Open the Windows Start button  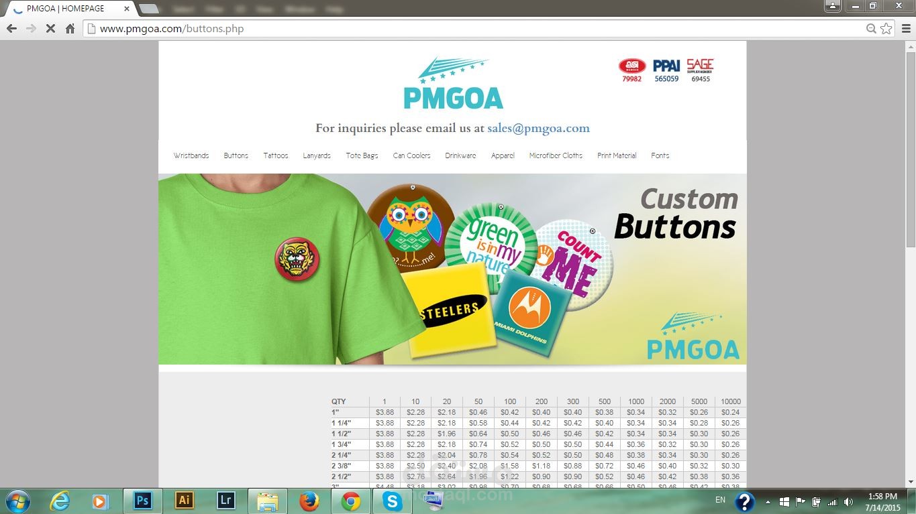(17, 501)
